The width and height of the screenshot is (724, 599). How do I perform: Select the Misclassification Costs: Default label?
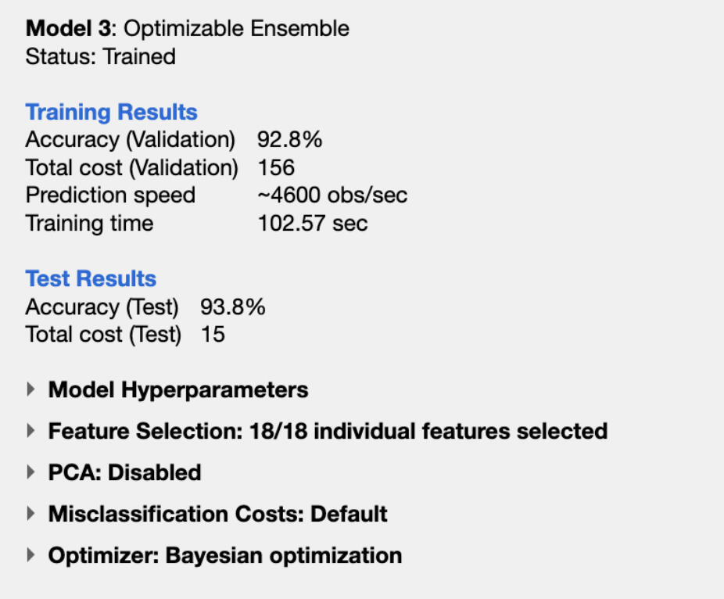click(217, 514)
